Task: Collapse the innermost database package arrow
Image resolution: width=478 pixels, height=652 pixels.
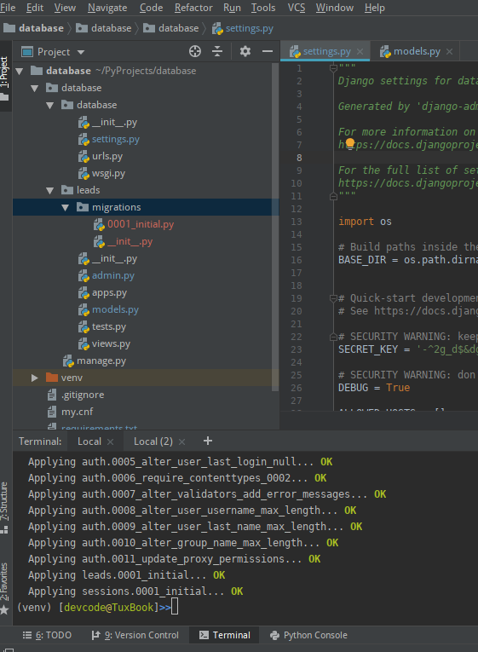Action: [50, 105]
